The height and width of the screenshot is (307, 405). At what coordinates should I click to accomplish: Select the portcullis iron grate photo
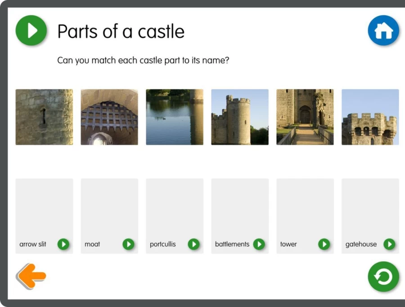click(x=109, y=117)
